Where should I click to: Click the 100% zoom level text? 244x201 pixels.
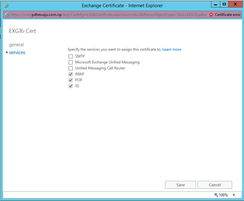(x=223, y=195)
